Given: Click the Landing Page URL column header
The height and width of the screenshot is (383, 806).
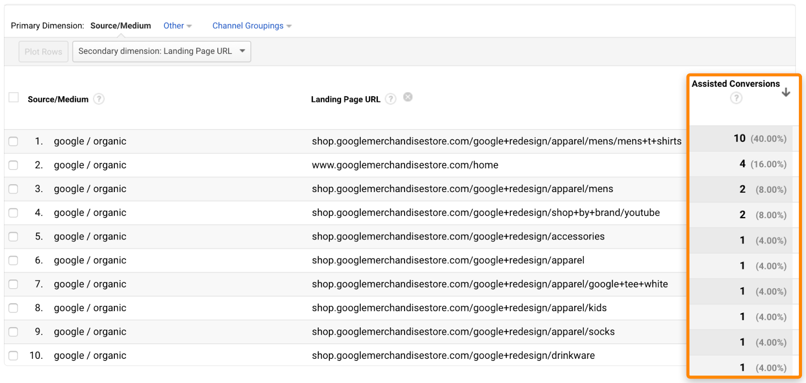Looking at the screenshot, I should pos(345,99).
